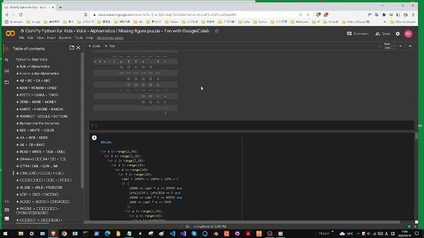Toggle the Table of contents sidebar icon
Screen dimensions: 424x238
point(7,49)
